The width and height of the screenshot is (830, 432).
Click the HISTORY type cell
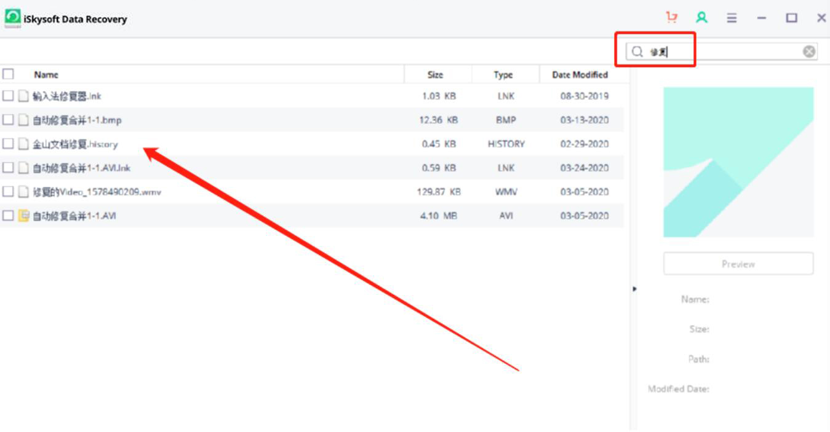[506, 144]
